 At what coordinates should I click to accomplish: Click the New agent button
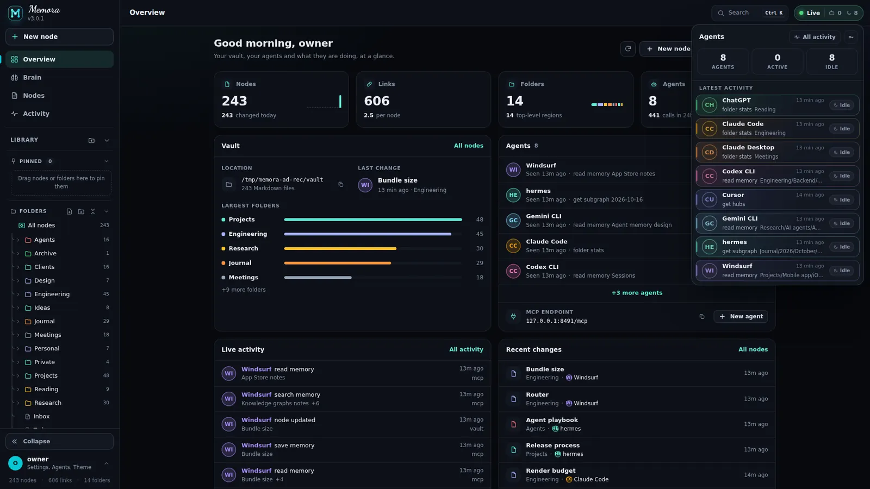(x=741, y=316)
